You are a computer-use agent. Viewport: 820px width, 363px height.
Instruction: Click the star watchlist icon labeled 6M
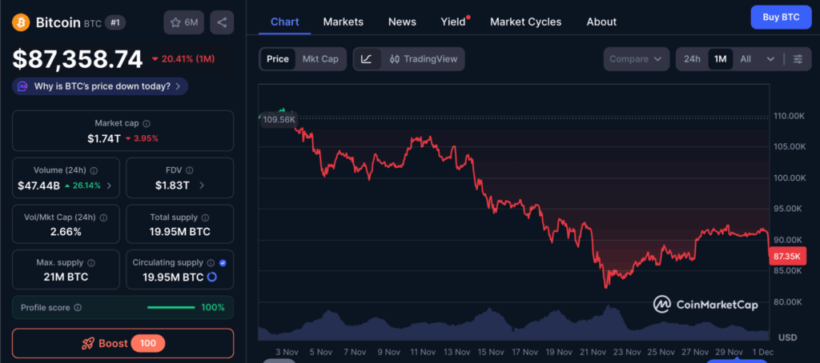click(x=183, y=22)
